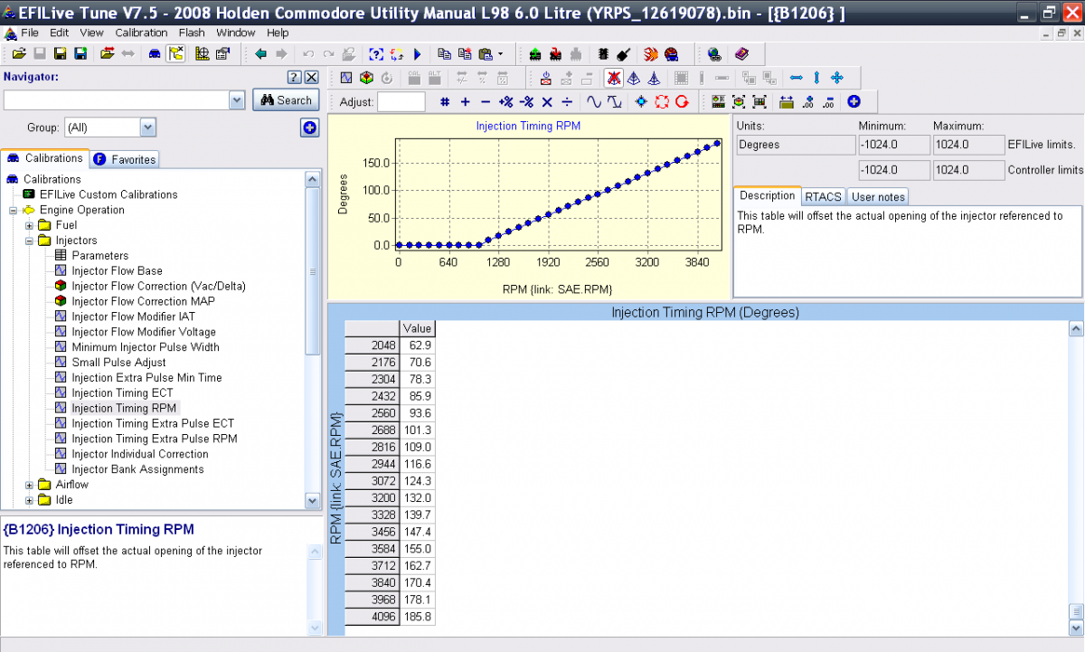Click the hash set-value icon
The image size is (1085, 652).
[x=445, y=102]
